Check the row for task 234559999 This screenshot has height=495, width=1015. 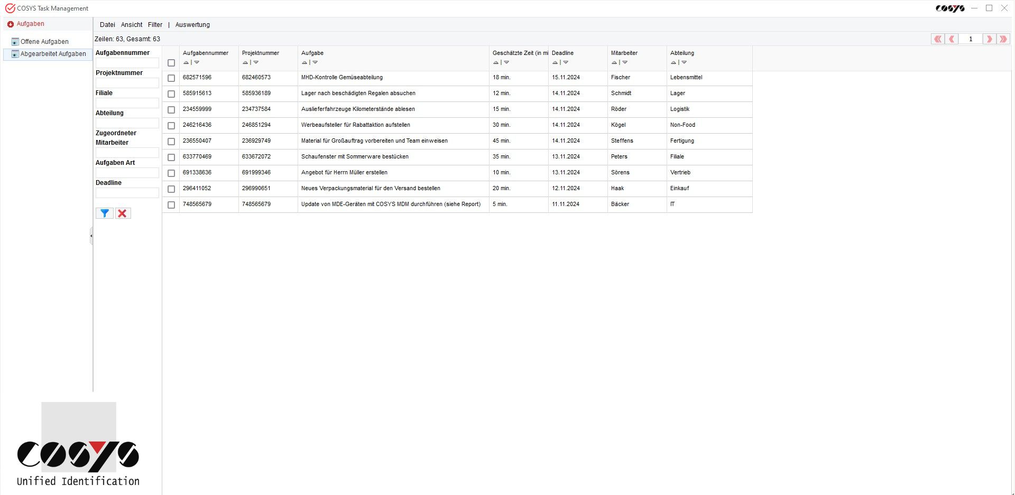pyautogui.click(x=171, y=110)
